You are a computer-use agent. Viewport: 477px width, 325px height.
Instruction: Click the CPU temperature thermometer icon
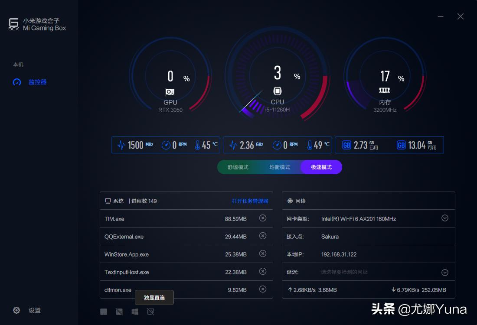pyautogui.click(x=309, y=145)
